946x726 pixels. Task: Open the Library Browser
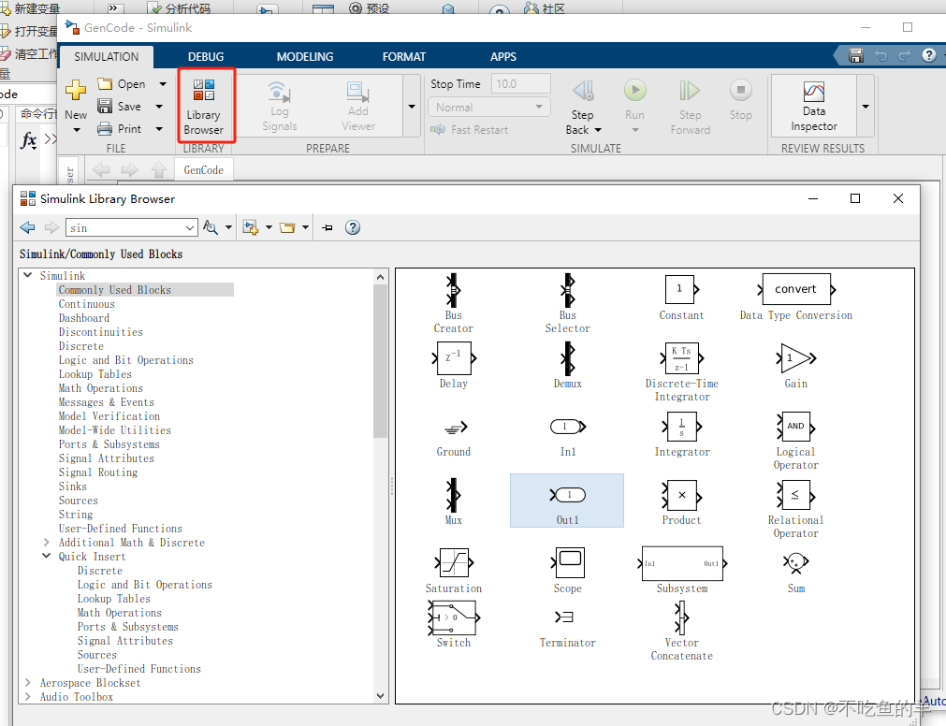pos(203,106)
